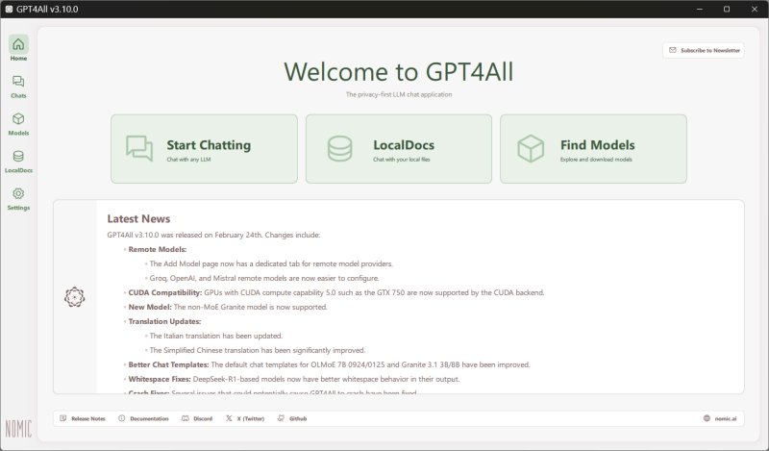Screen dimensions: 769x451
Task: Minimize the GPT4All window
Action: tap(700, 9)
